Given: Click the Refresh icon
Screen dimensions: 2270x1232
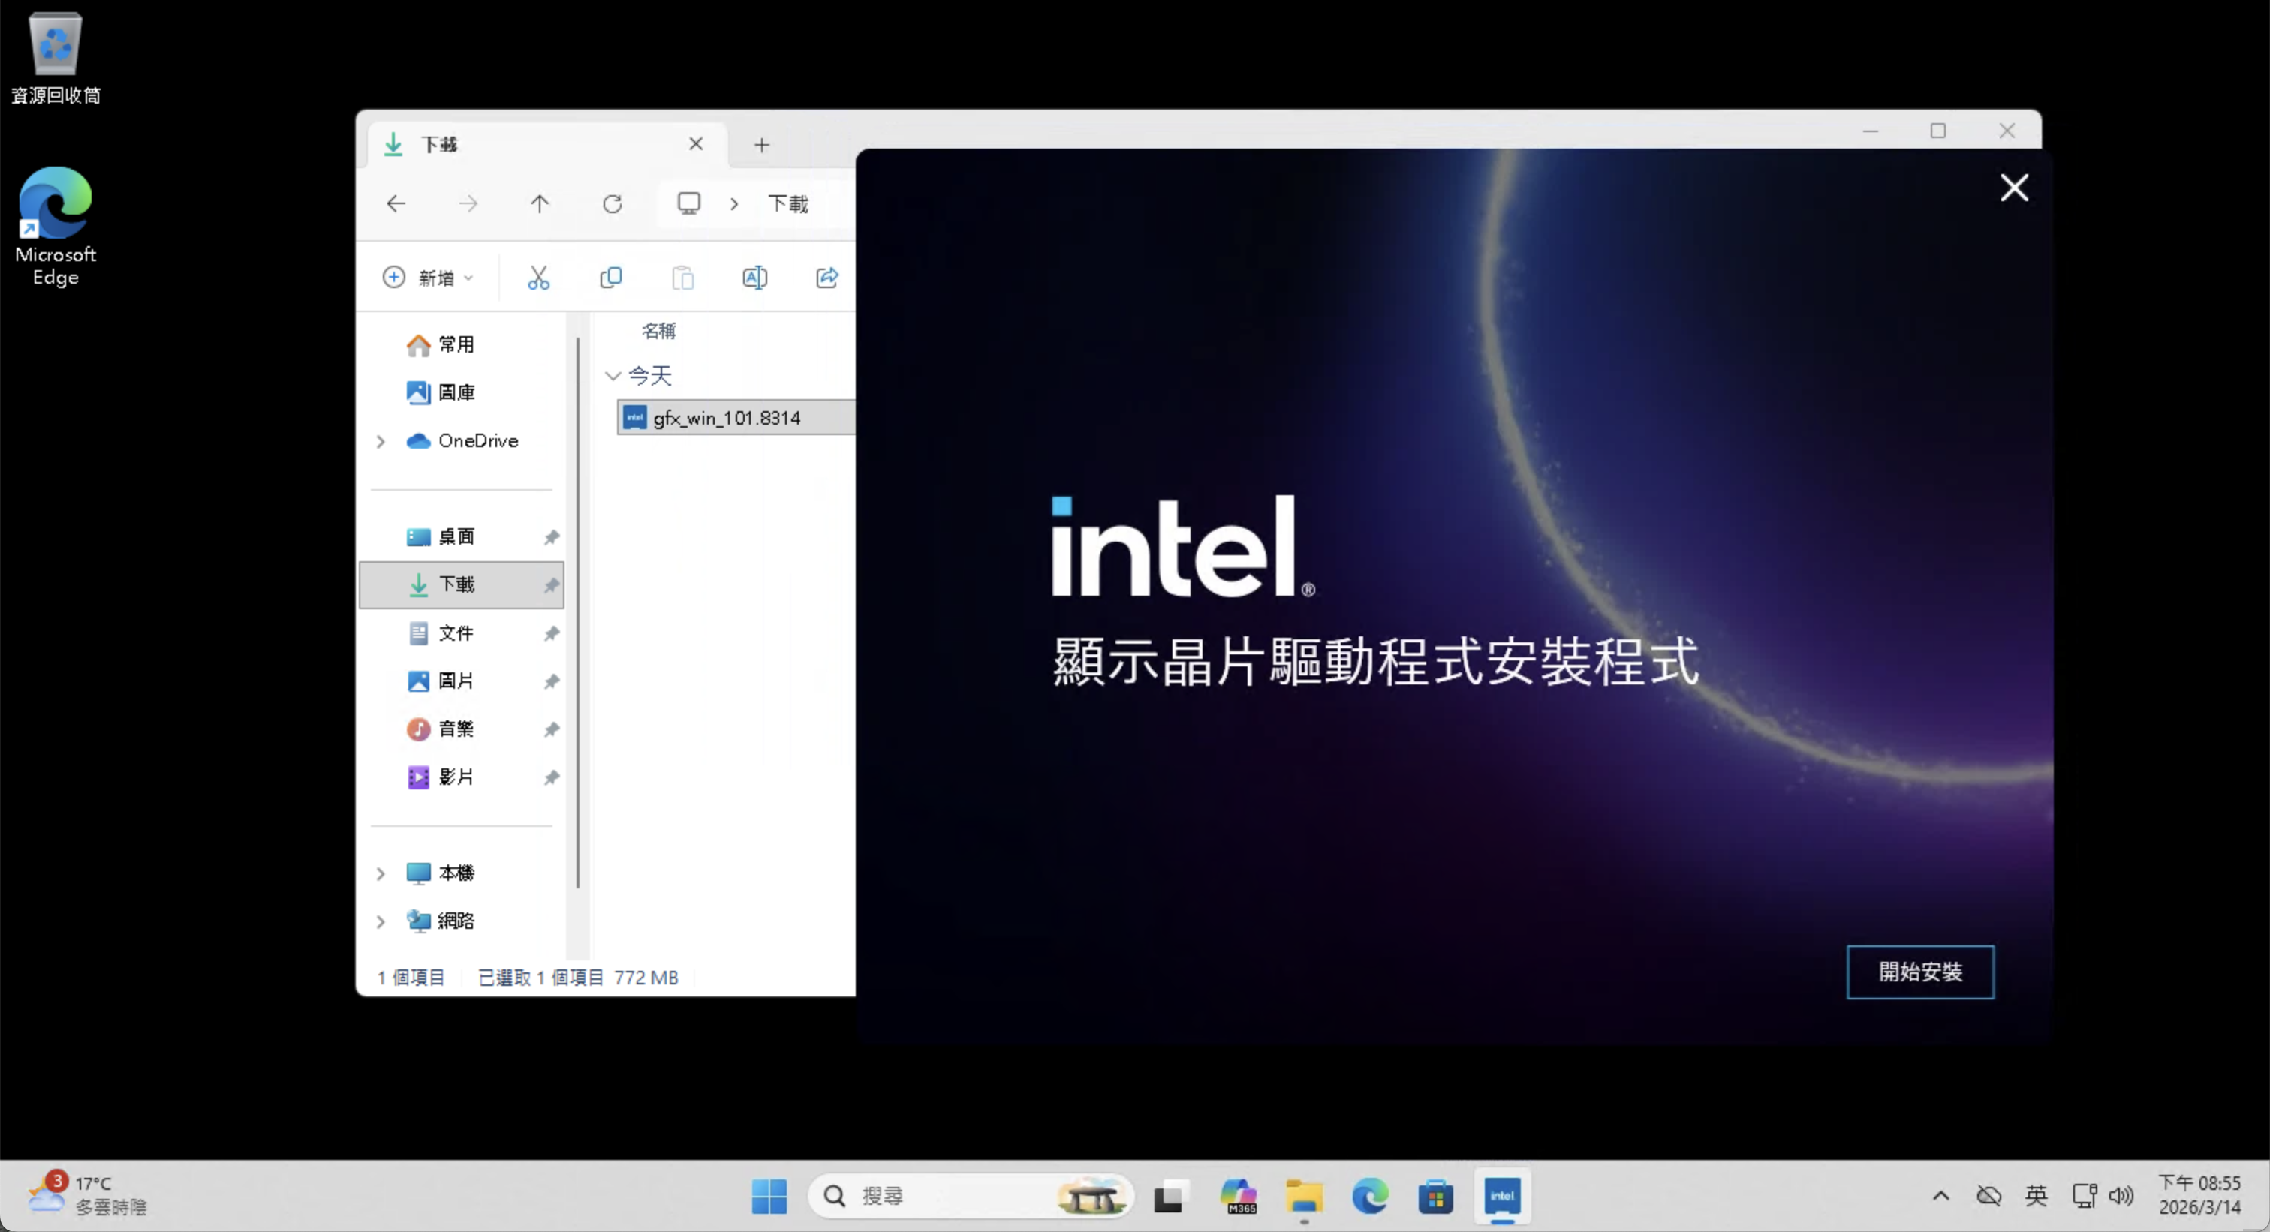Looking at the screenshot, I should 613,204.
